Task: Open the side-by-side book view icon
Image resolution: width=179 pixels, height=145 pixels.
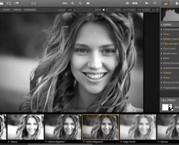Action: pos(34,3)
